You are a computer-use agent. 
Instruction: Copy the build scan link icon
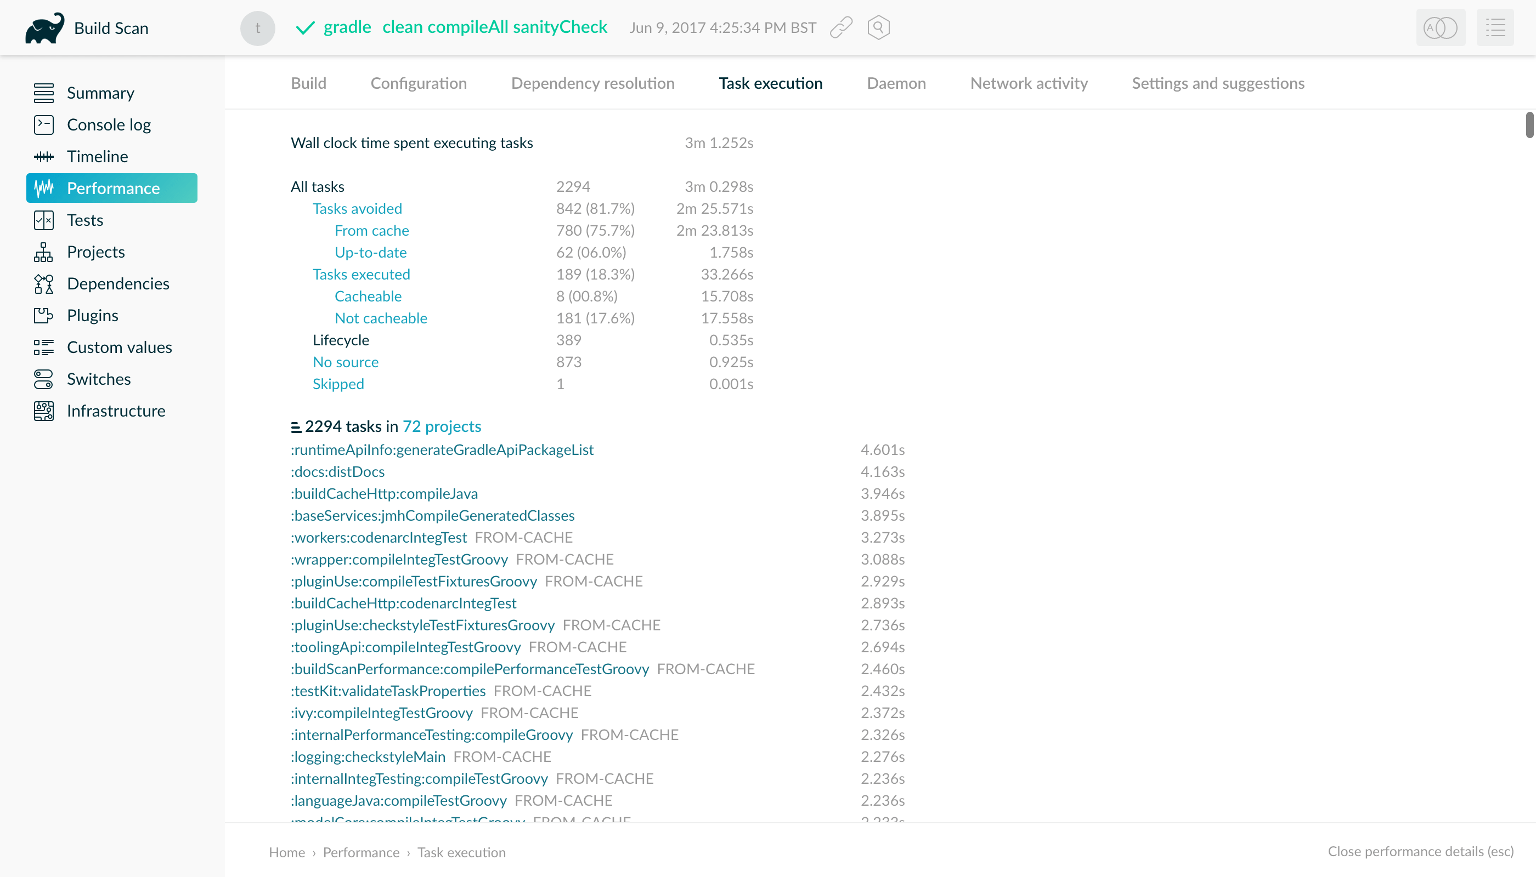pos(841,28)
